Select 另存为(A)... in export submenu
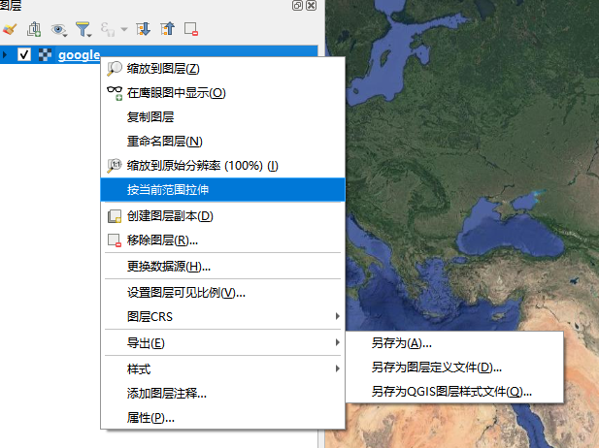This screenshot has height=448, width=599. point(454,343)
